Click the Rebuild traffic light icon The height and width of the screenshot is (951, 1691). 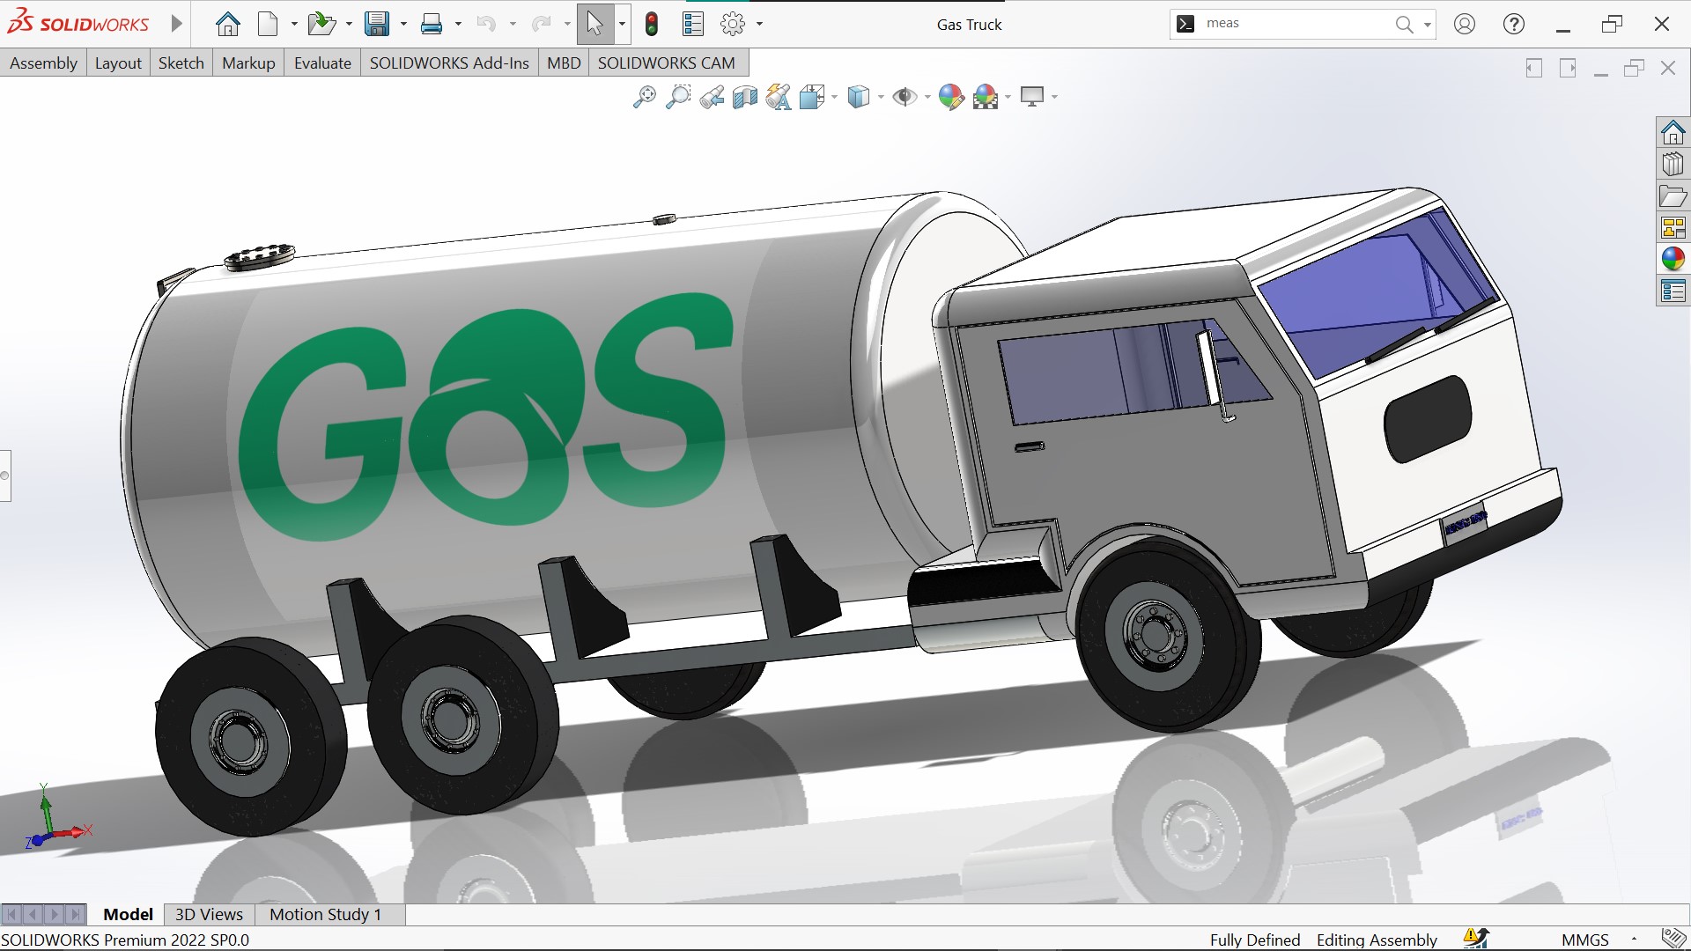click(x=652, y=25)
